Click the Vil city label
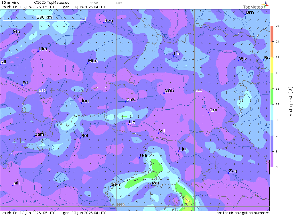Viewport: 296px width, 215px height. pyautogui.click(x=162, y=131)
